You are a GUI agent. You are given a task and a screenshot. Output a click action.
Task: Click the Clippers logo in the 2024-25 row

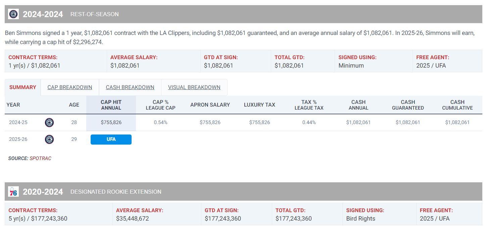(49, 122)
